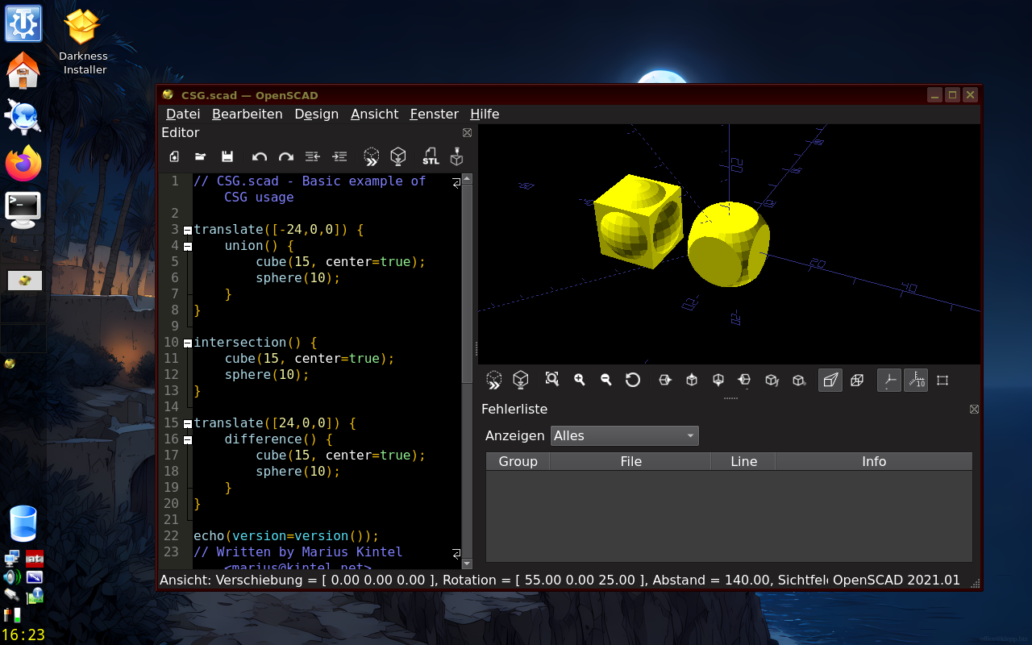This screenshot has width=1032, height=645.
Task: Toggle Show Axes button in viewport toolbar
Action: [x=889, y=380]
